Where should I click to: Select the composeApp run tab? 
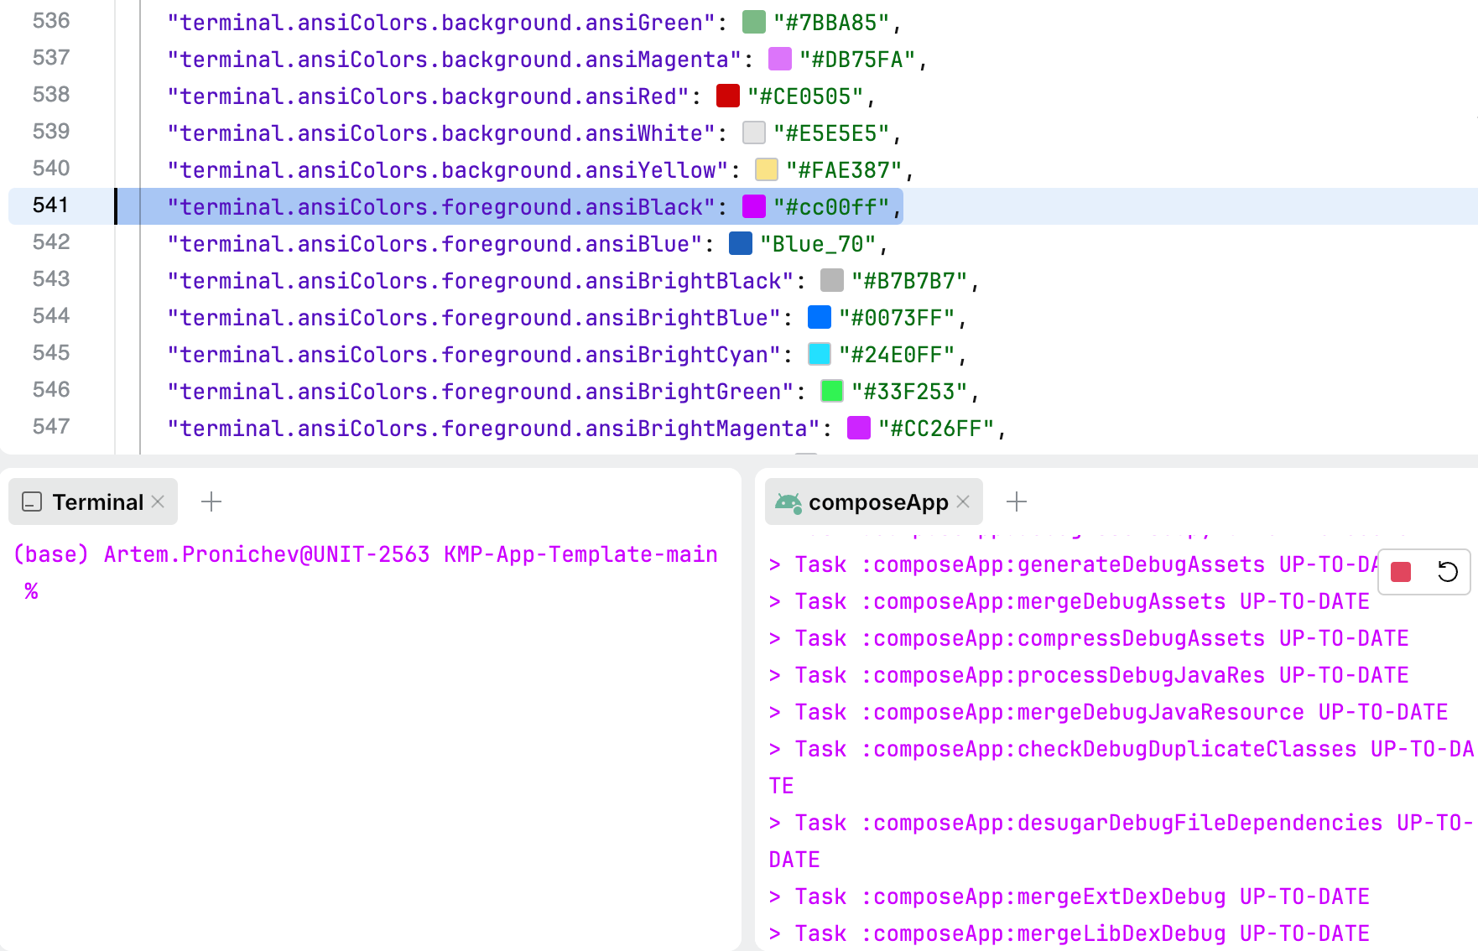877,501
